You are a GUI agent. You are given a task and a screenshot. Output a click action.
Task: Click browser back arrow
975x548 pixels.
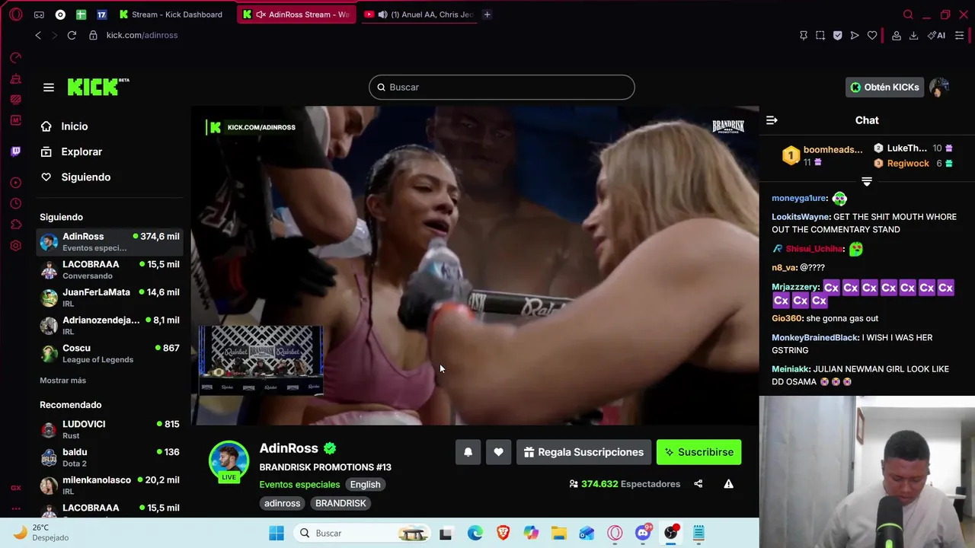(38, 35)
